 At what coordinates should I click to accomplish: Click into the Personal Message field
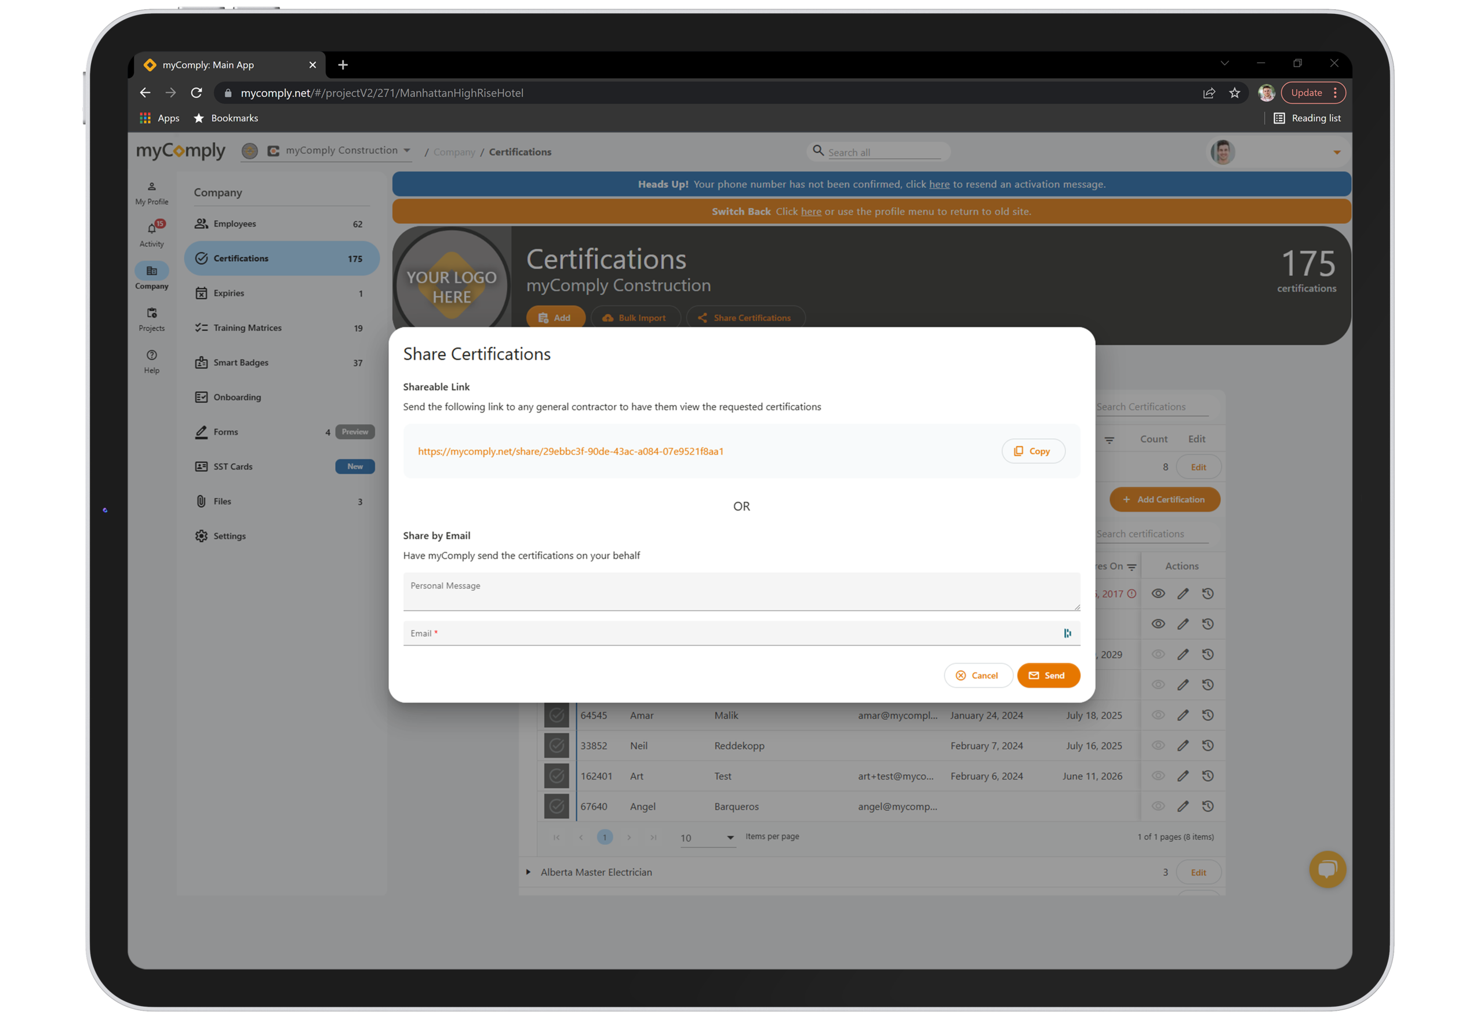click(x=741, y=592)
